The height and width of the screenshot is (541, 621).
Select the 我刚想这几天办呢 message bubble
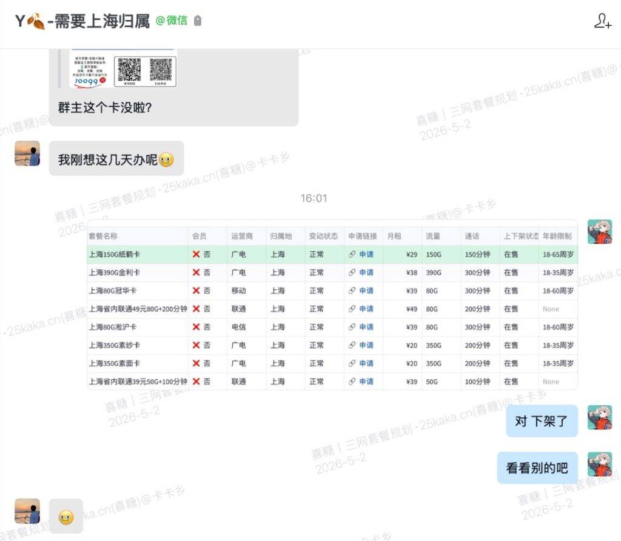(x=116, y=158)
